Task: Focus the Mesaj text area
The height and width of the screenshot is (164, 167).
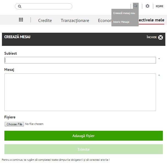Action: pos(80,92)
